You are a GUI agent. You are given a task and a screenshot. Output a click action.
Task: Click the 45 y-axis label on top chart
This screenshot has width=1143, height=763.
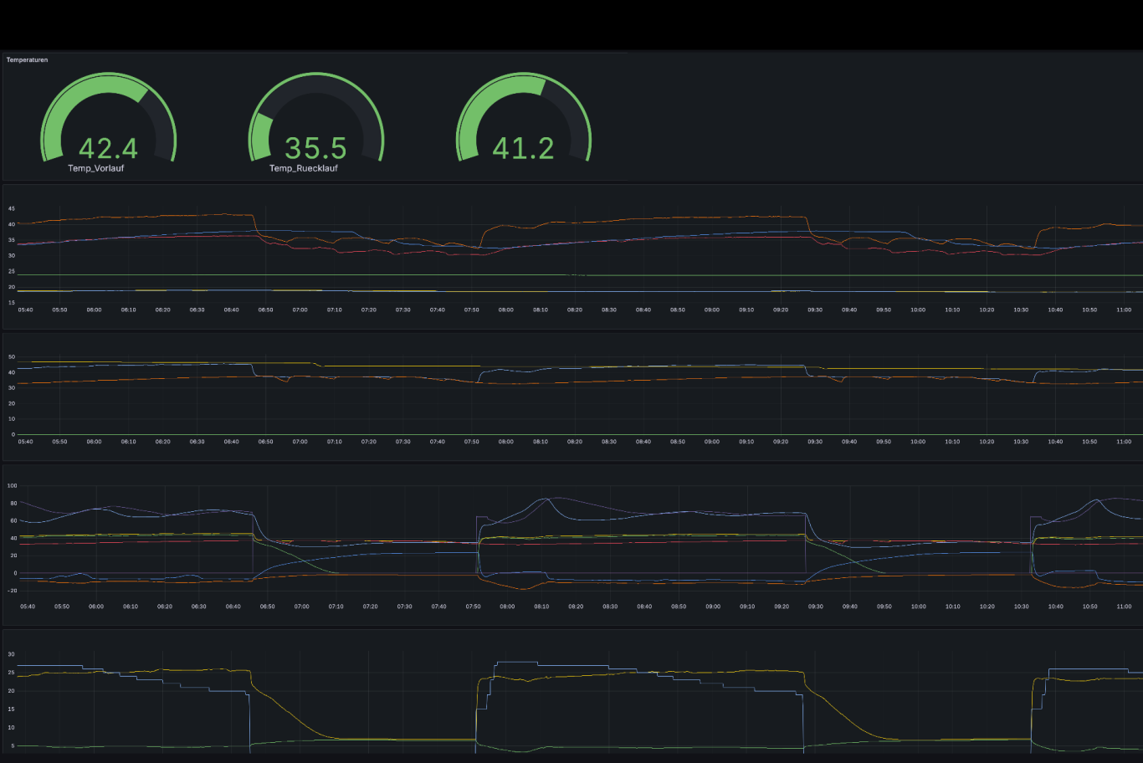(12, 208)
